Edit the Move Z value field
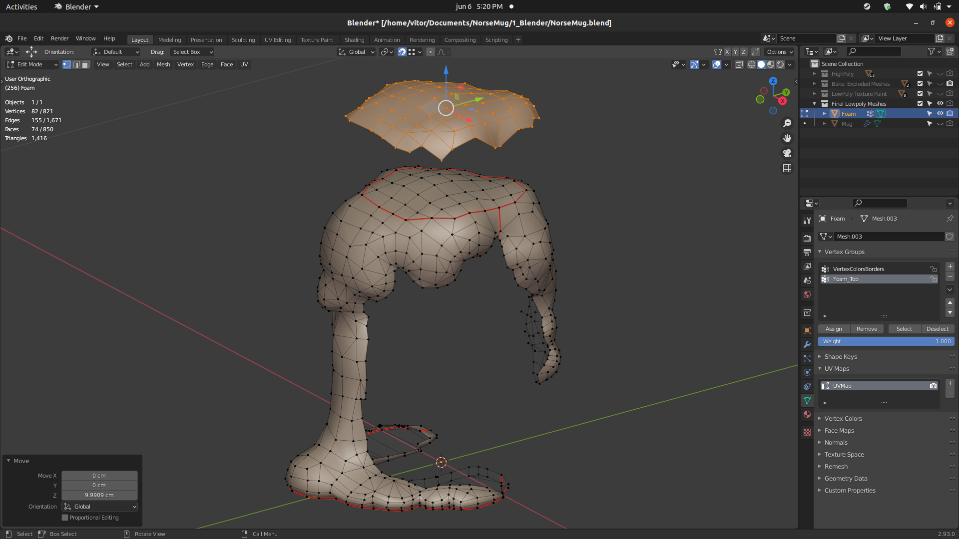 99,495
